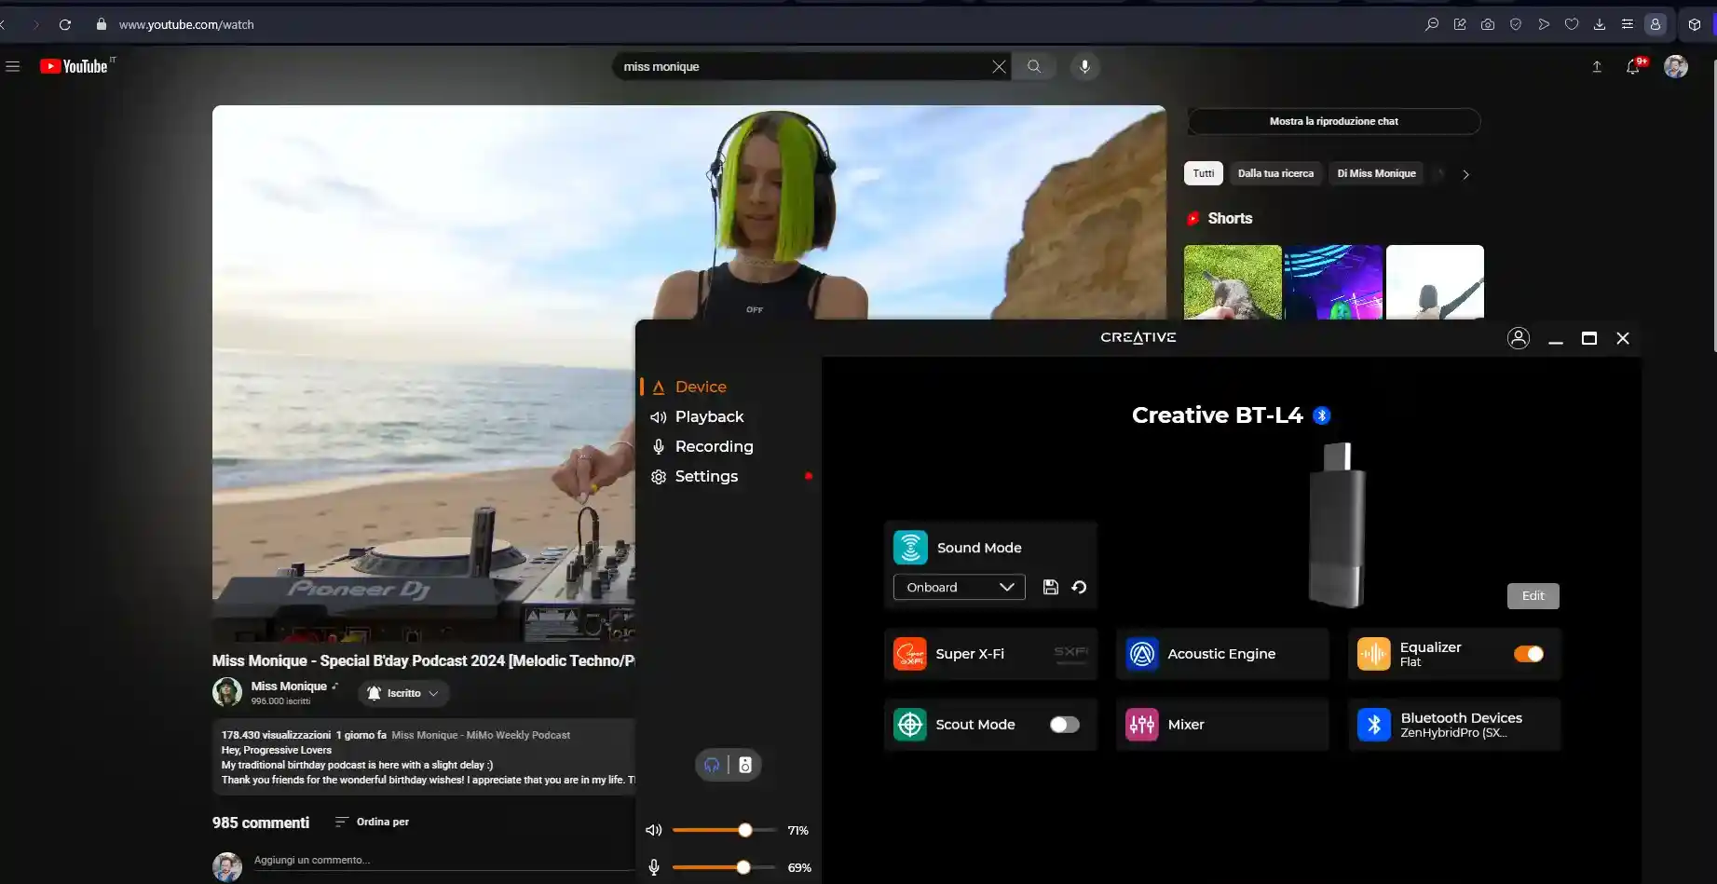The width and height of the screenshot is (1717, 884).
Task: Click the www.youtube.com/watch address bar
Action: (186, 24)
